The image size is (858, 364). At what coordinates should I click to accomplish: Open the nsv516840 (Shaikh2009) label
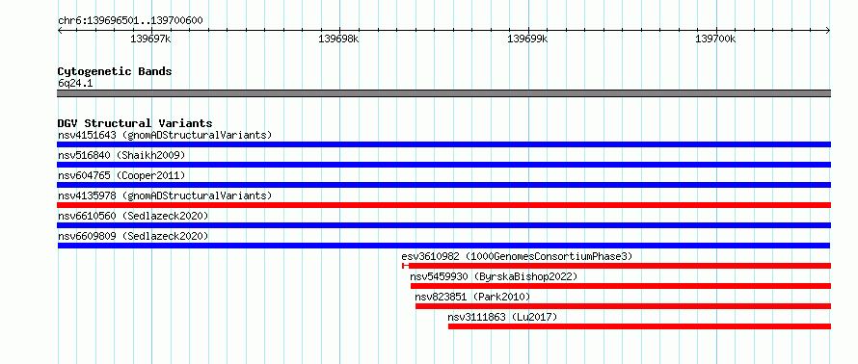121,155
